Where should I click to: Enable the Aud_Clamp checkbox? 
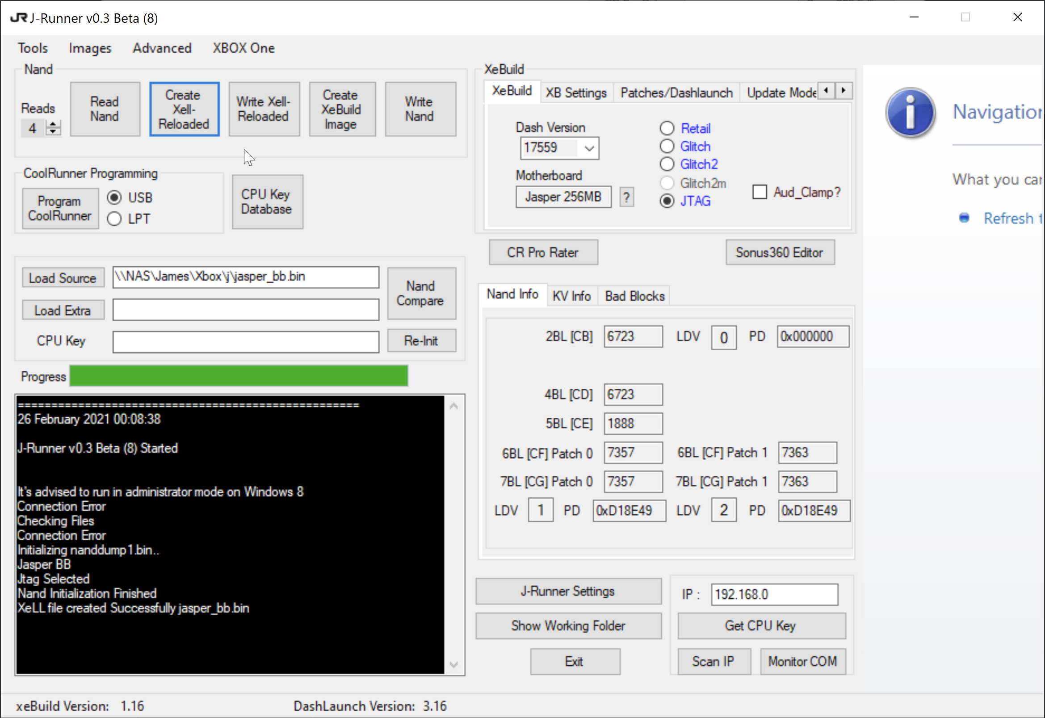tap(760, 192)
